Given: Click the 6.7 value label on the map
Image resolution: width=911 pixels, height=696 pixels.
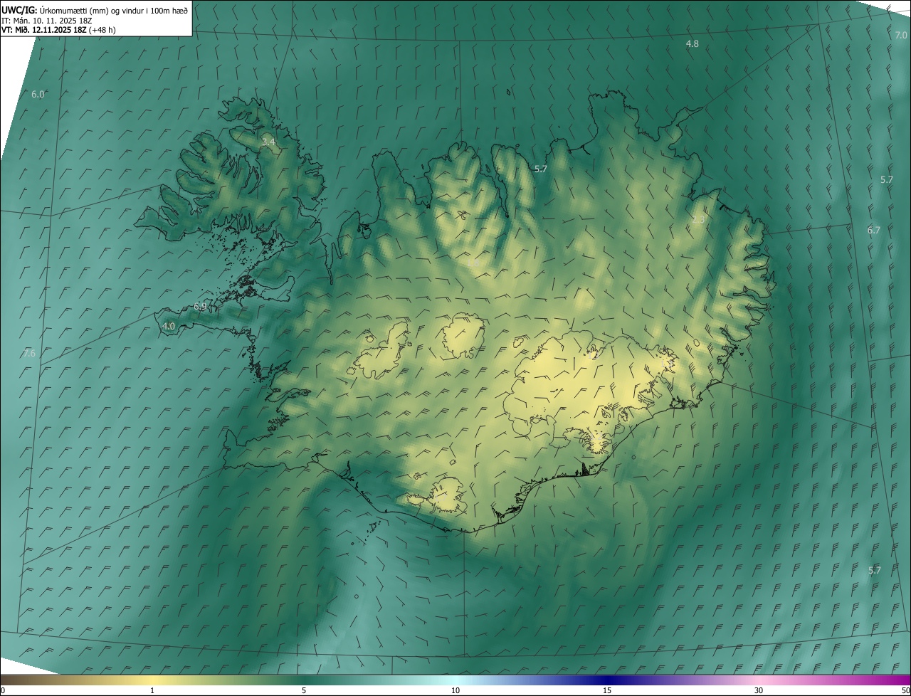Looking at the screenshot, I should [x=873, y=230].
